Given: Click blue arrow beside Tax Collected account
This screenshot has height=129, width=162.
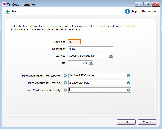Looking at the screenshot, I should pos(65,76).
